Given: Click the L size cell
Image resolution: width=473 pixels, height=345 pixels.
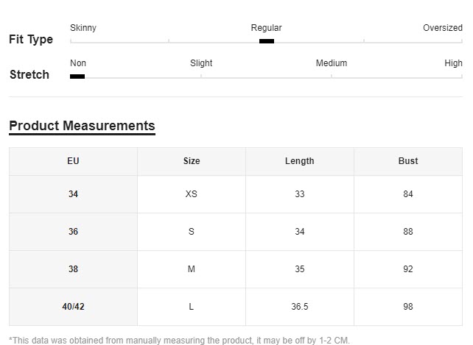Looking at the screenshot, I should [x=192, y=307].
